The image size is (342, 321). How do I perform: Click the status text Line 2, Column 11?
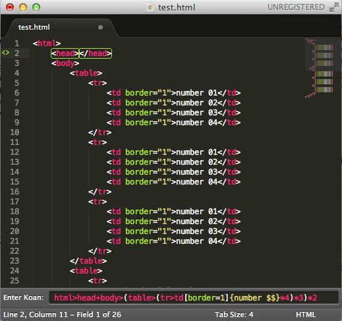(x=36, y=314)
